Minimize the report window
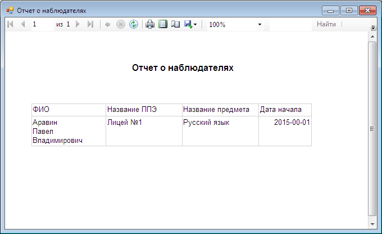The width and height of the screenshot is (382, 234). (x=330, y=11)
